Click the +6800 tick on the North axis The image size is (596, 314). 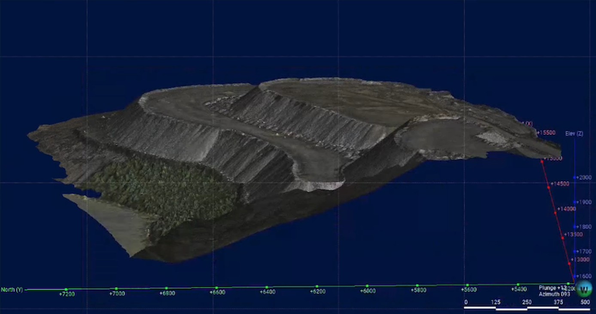[x=167, y=293]
